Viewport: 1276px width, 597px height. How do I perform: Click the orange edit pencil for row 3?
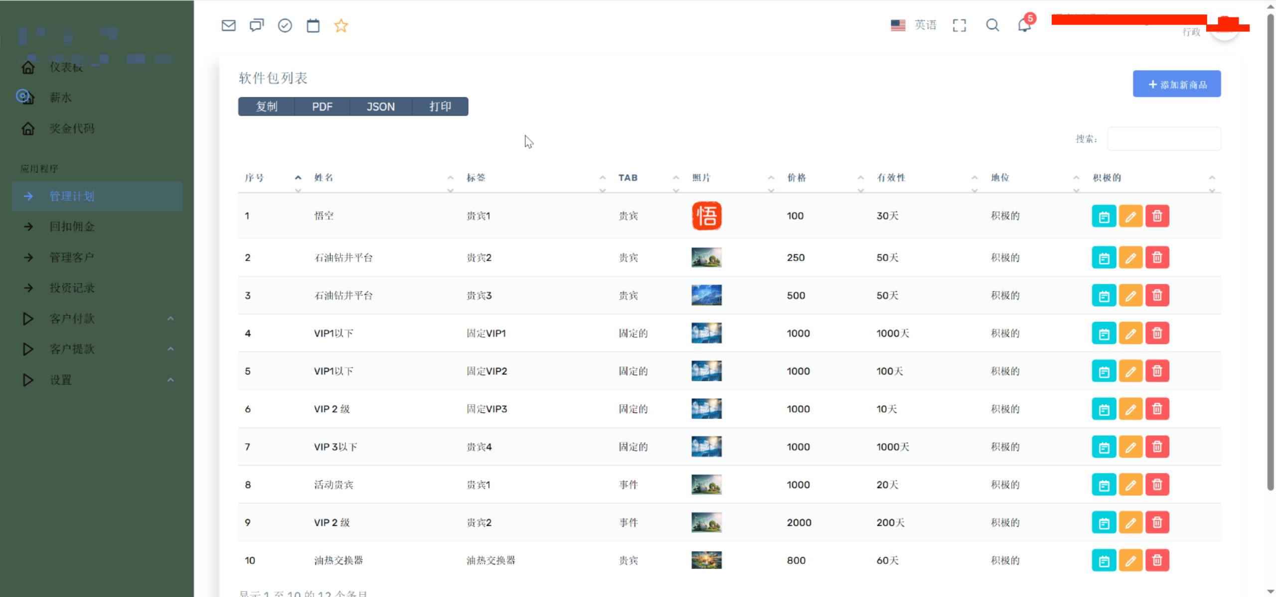1130,296
